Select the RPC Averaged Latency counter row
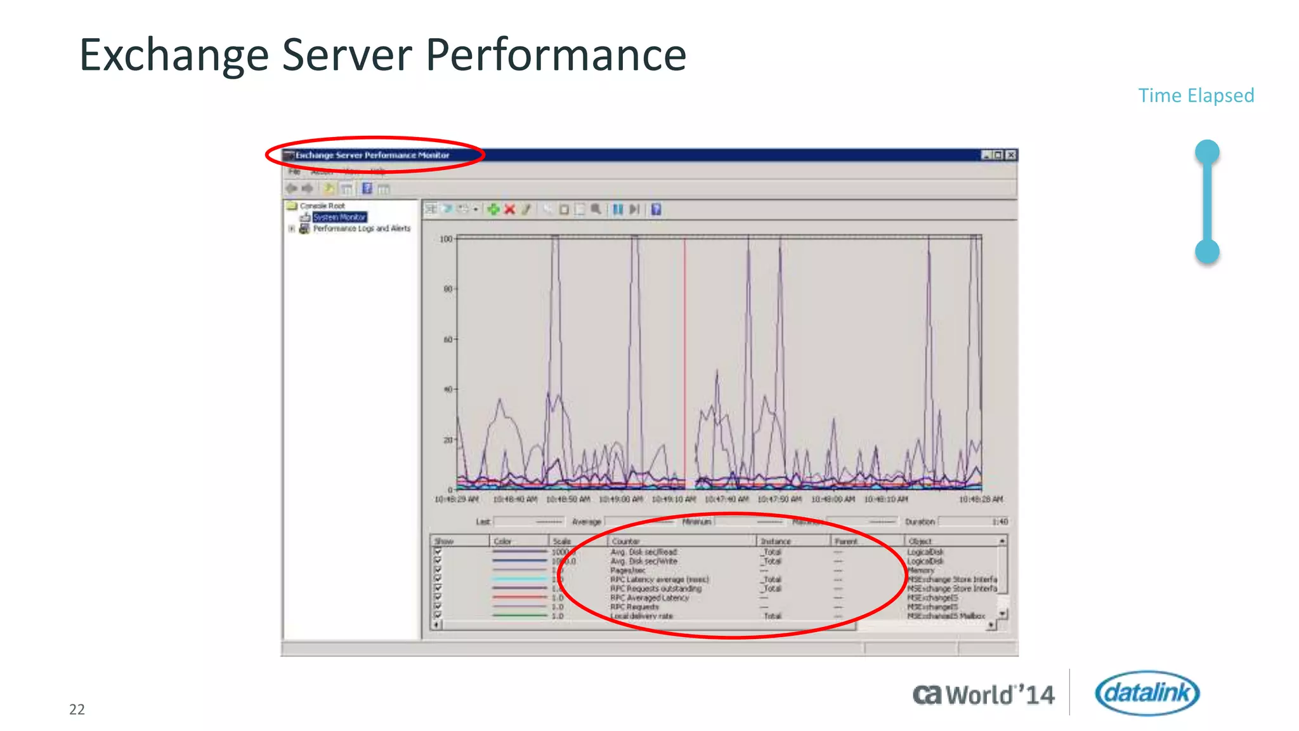 pyautogui.click(x=715, y=597)
